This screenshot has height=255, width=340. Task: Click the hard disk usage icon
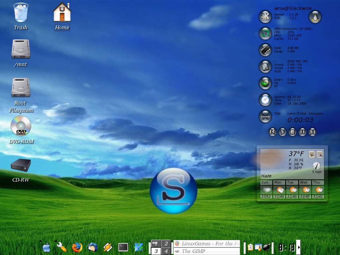265,66
